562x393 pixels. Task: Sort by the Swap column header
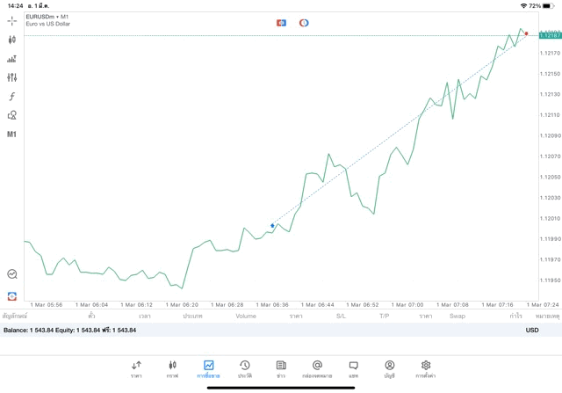(x=458, y=317)
